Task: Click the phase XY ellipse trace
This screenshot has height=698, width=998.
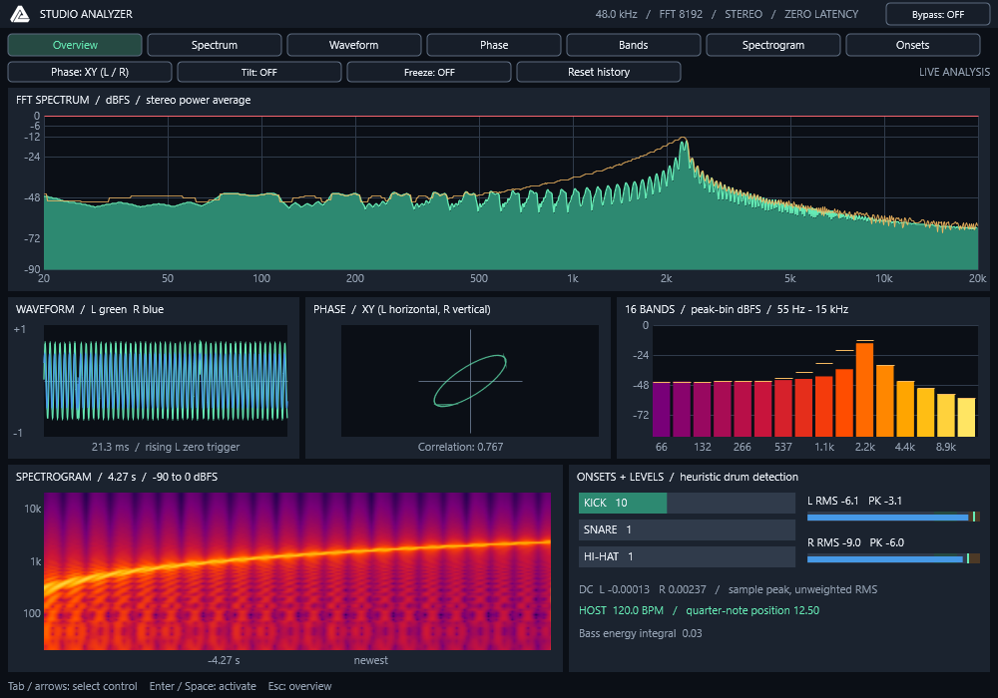Action: coord(470,380)
